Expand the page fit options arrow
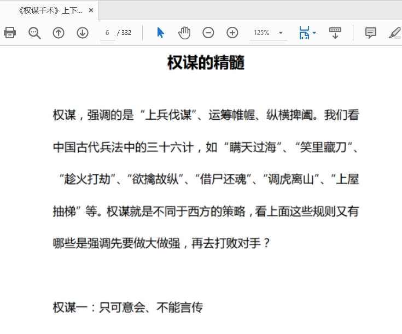Screen dimensions: 402x334 (x=314, y=33)
